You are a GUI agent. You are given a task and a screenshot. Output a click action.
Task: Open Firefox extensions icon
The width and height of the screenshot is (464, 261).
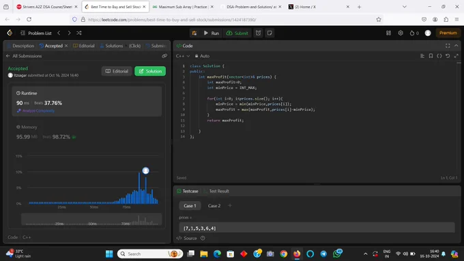[446, 20]
